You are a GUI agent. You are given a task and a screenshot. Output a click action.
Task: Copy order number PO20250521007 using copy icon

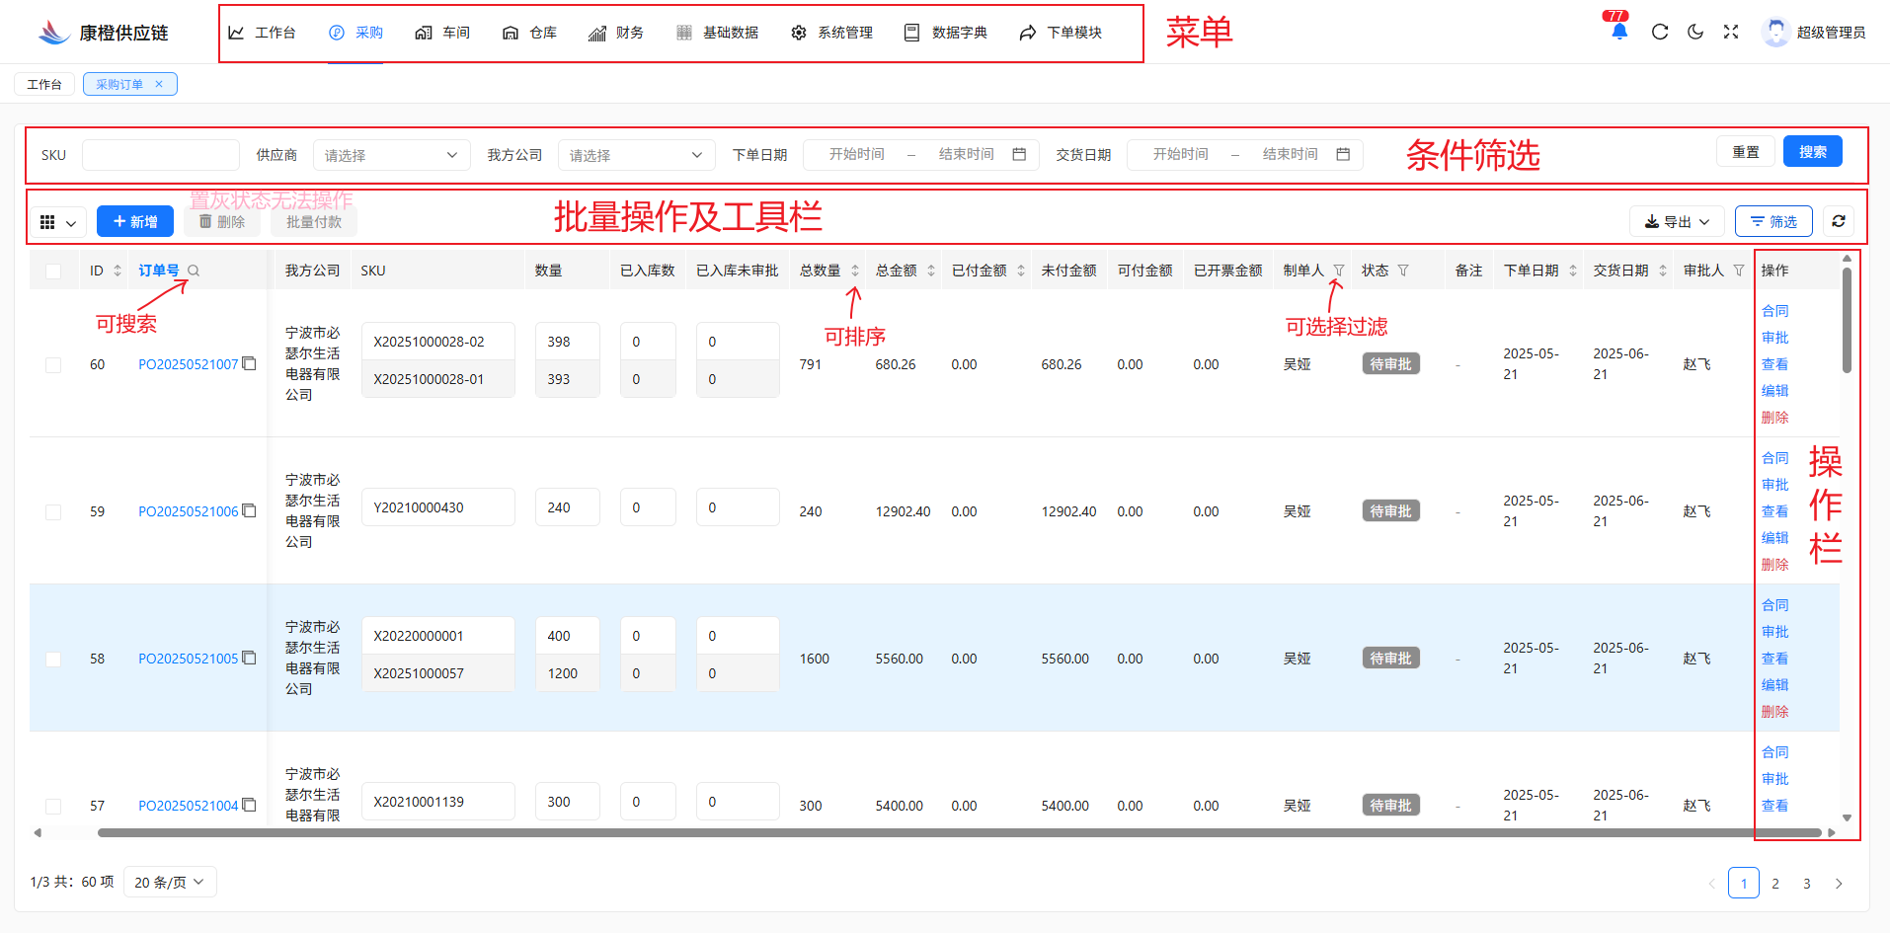point(250,363)
